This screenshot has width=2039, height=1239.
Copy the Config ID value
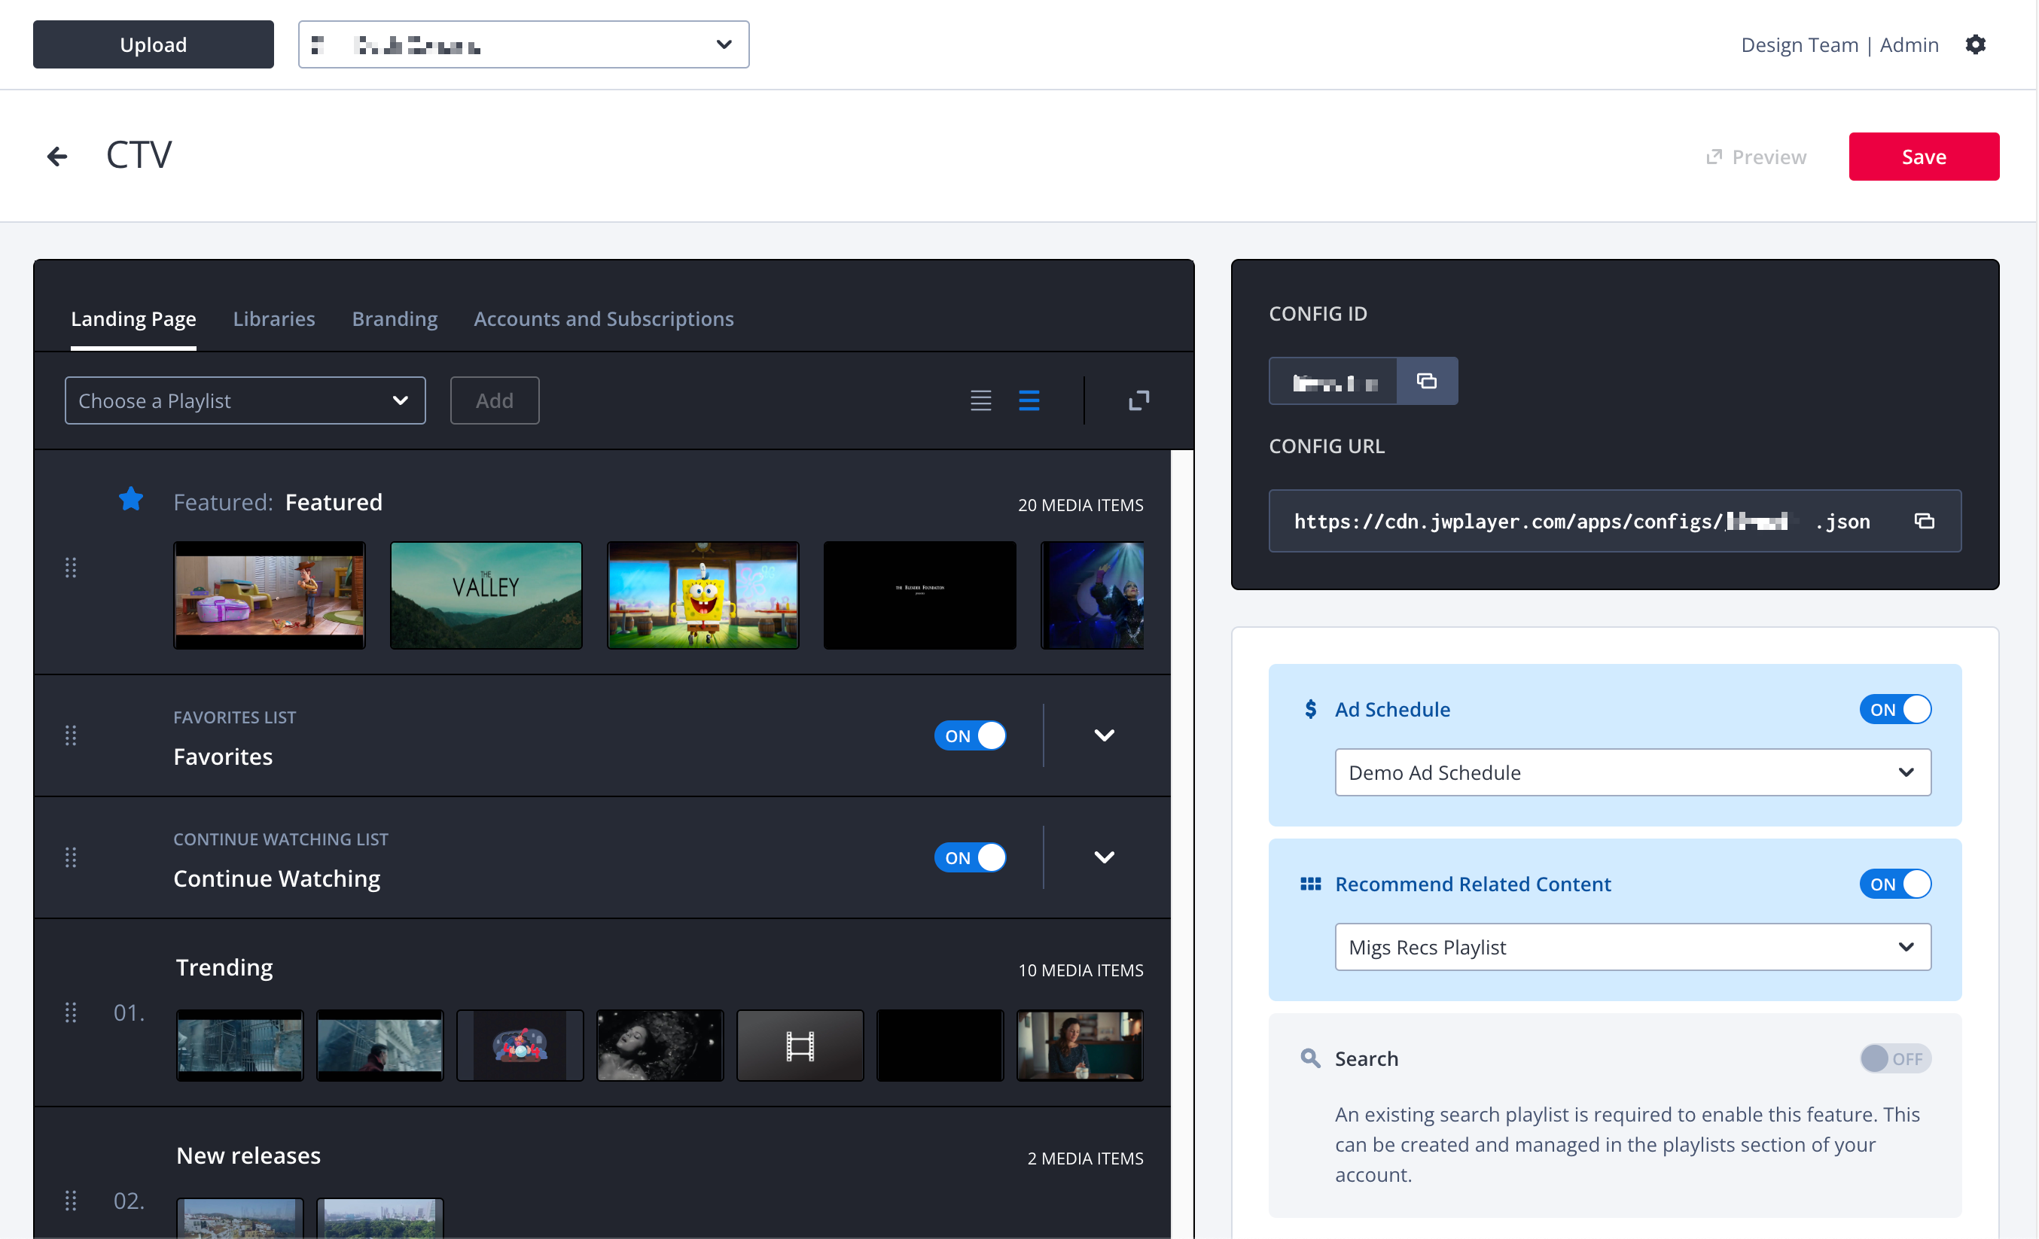point(1426,382)
